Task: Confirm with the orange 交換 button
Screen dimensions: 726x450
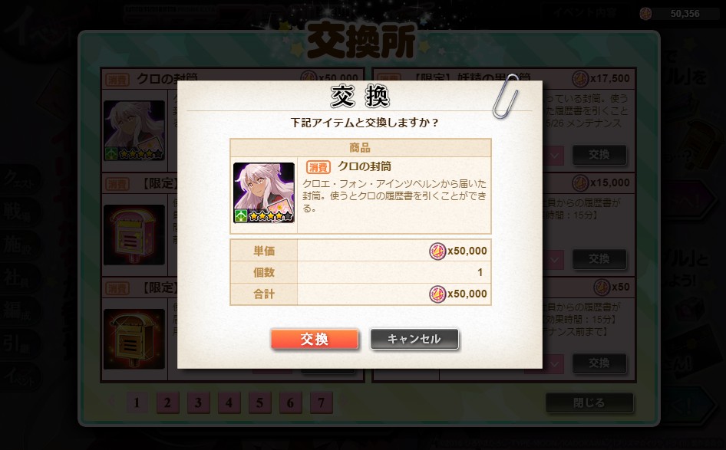Action: (315, 339)
